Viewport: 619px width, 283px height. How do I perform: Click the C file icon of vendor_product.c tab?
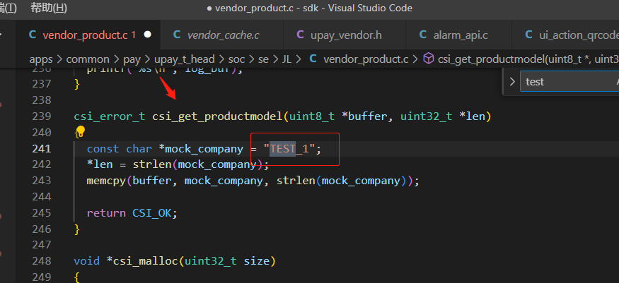33,35
